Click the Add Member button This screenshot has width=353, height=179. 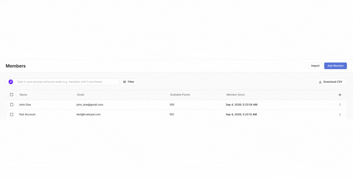(x=336, y=66)
